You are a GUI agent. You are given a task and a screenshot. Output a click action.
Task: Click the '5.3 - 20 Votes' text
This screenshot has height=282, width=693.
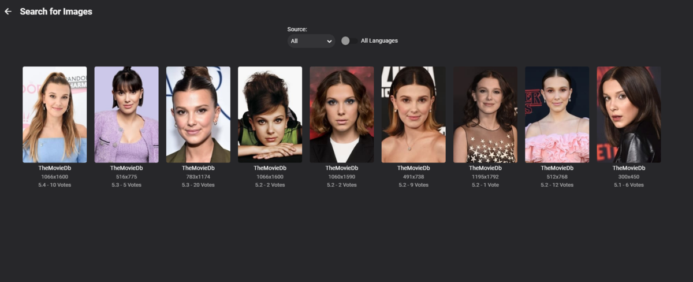198,185
